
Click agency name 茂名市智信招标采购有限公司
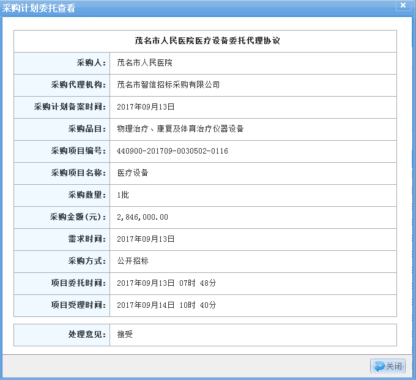168,85
